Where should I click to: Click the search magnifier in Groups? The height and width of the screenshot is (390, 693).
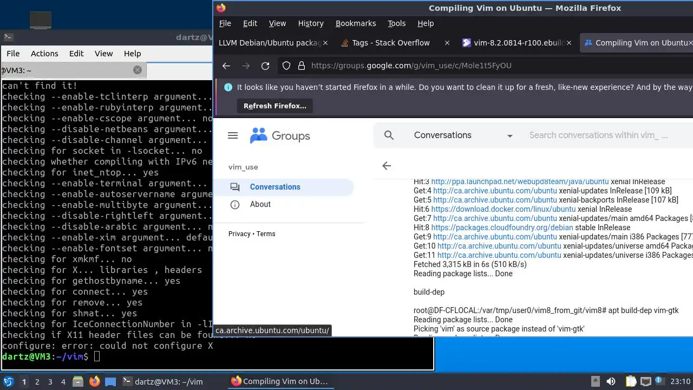point(389,135)
